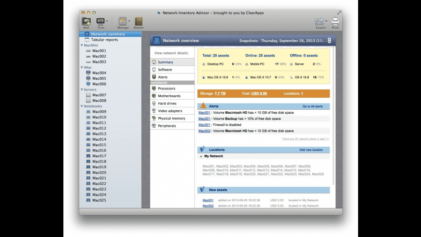Click the Alerts warning triangle icon
The height and width of the screenshot is (237, 421).
pos(203,106)
